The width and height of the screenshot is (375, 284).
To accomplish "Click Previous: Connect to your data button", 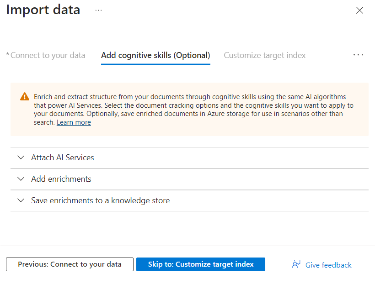I will (70, 264).
